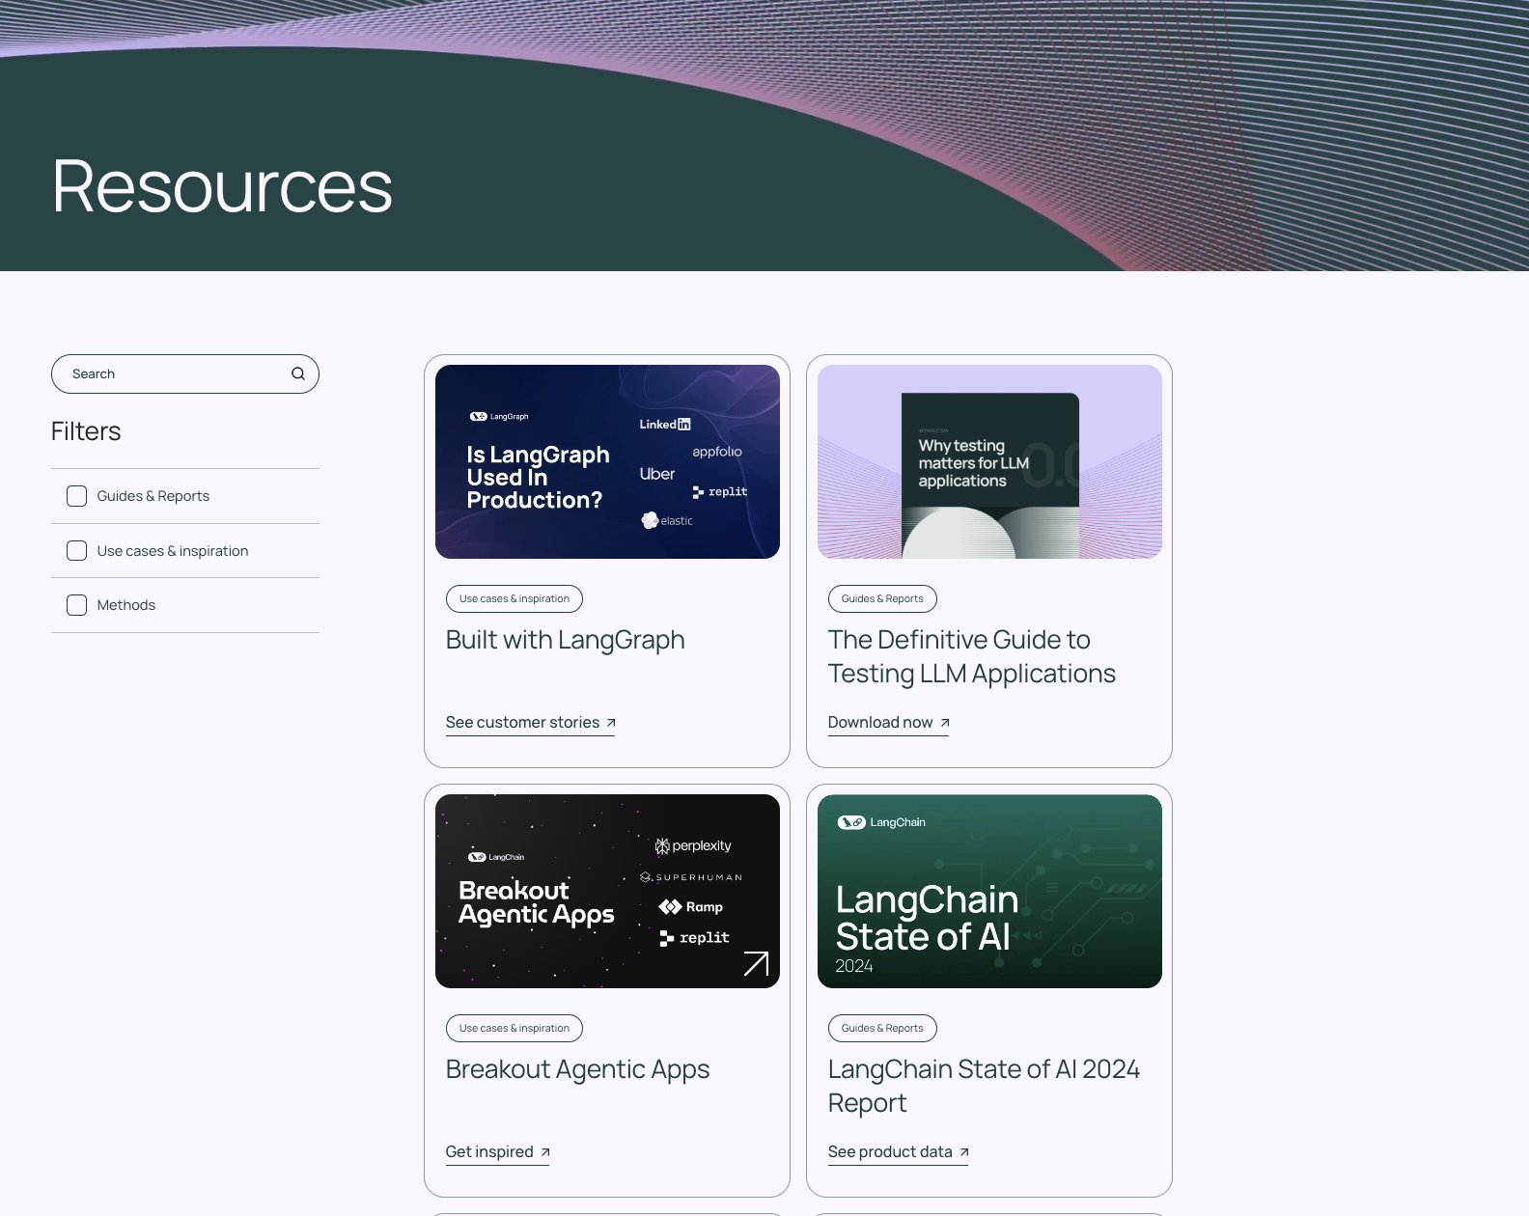The height and width of the screenshot is (1216, 1529).
Task: Click the arrow icon beside Get inspired
Action: pos(545,1152)
